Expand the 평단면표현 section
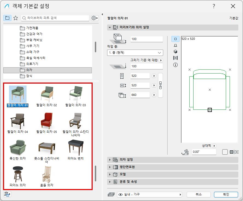Viewport: 243px width, 201px height. [173, 167]
